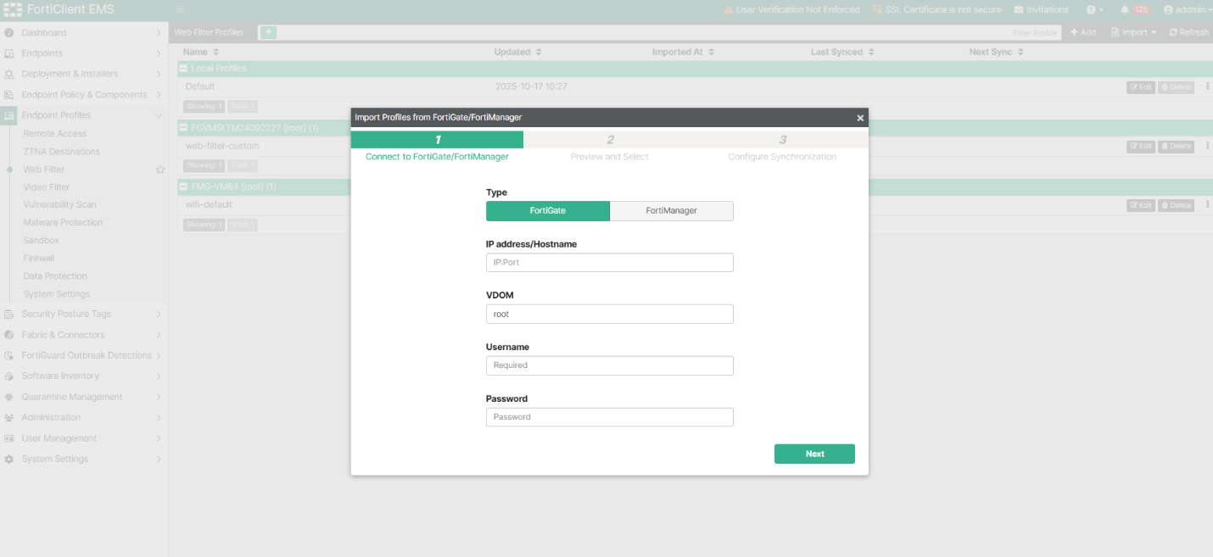
Task: Click the System Settings gear icon
Action: [x=8, y=460]
